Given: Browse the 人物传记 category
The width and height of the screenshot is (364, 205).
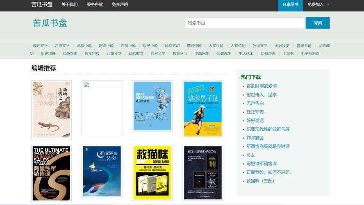Looking at the screenshot, I should [238, 46].
